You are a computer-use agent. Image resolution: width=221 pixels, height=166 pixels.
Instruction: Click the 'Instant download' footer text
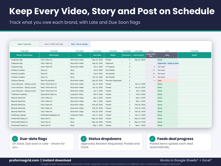pyautogui.click(x=57, y=160)
